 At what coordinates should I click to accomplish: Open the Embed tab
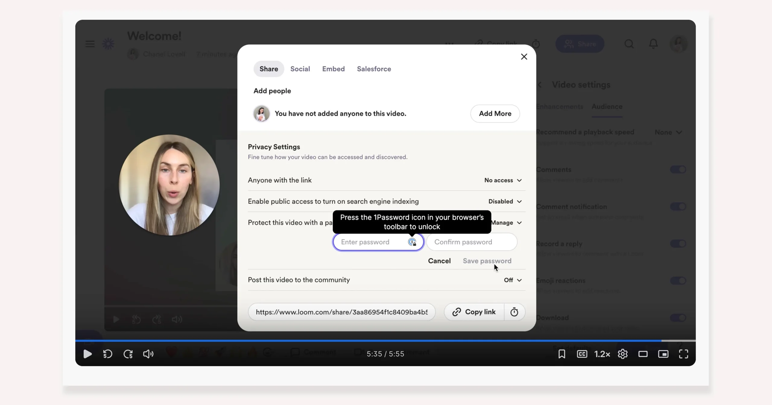tap(333, 69)
